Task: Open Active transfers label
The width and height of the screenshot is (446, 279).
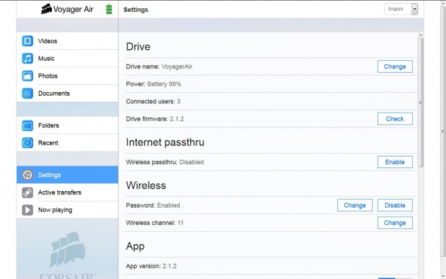Action: point(59,192)
